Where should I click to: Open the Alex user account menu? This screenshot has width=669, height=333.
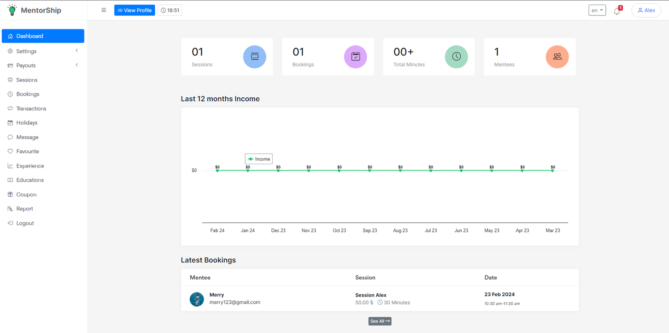[x=646, y=10]
